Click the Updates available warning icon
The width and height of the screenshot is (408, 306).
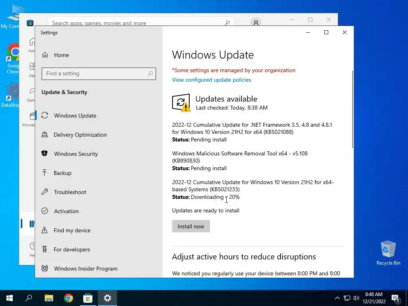point(181,103)
